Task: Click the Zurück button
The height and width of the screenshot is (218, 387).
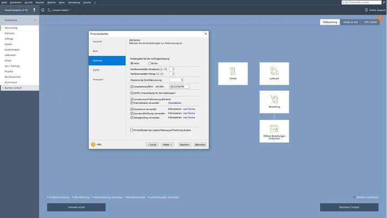Action: pos(152,145)
